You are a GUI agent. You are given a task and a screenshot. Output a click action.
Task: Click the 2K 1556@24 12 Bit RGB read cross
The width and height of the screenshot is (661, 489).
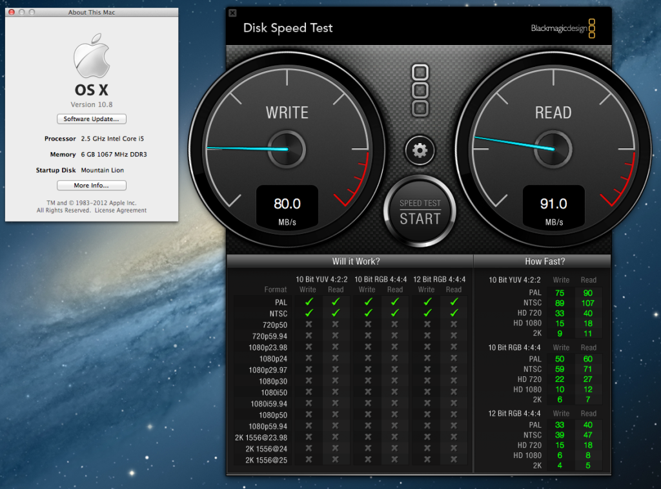454,448
